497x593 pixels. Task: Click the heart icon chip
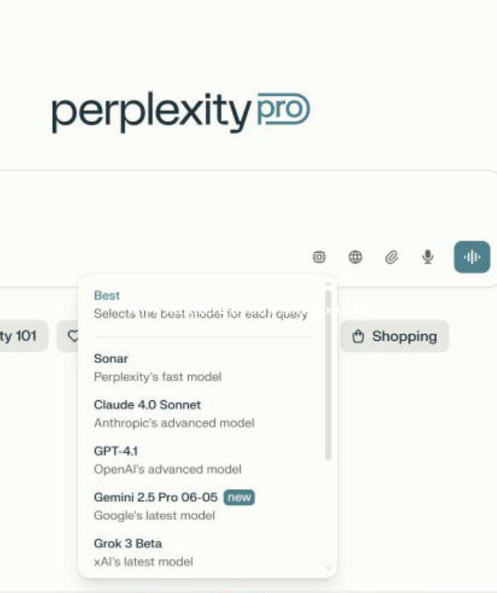(68, 336)
